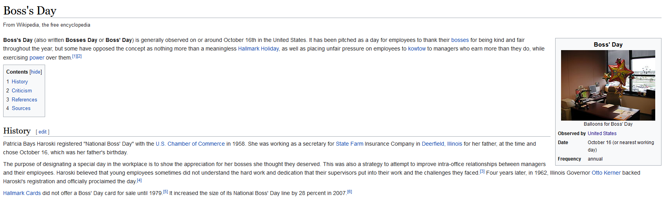Image resolution: width=667 pixels, height=204 pixels.
Task: Open the 'Otto Kerner' link
Action: [x=606, y=173]
